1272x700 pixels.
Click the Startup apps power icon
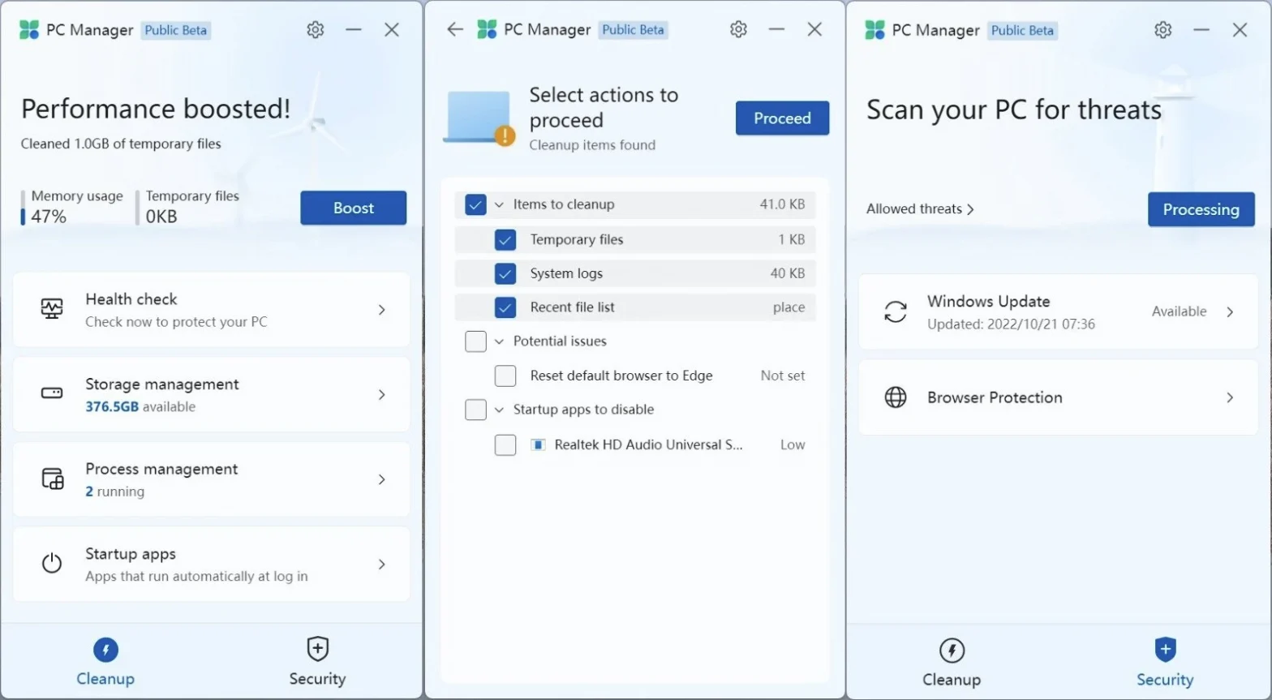pos(52,563)
